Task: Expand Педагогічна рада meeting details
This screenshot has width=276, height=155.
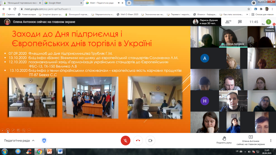Action: [x=19, y=141]
